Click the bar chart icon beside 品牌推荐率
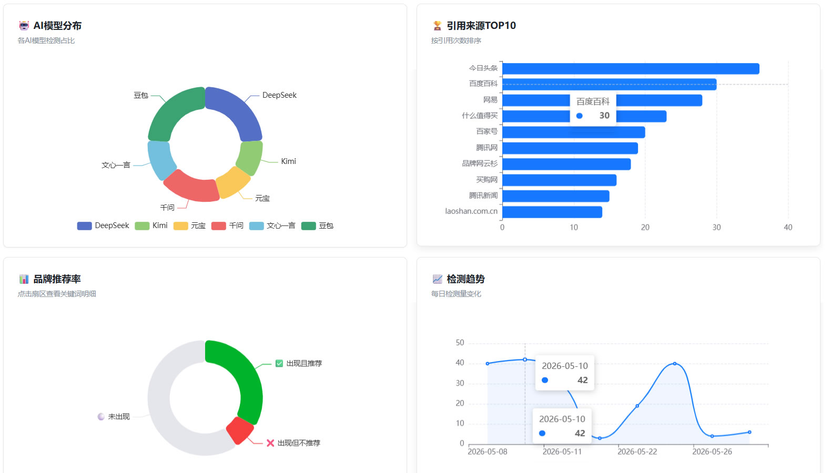This screenshot has height=473, width=831. 24,279
